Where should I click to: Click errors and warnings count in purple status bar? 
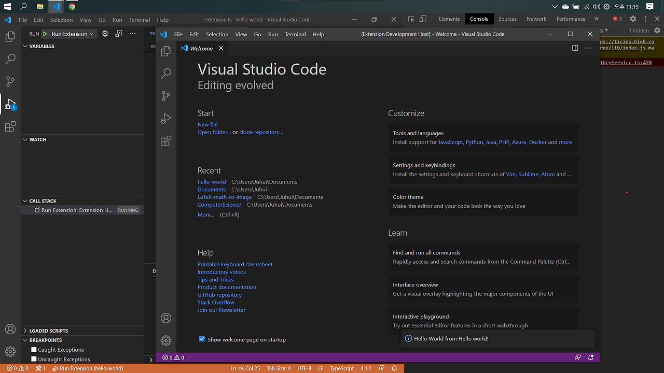pyautogui.click(x=173, y=357)
